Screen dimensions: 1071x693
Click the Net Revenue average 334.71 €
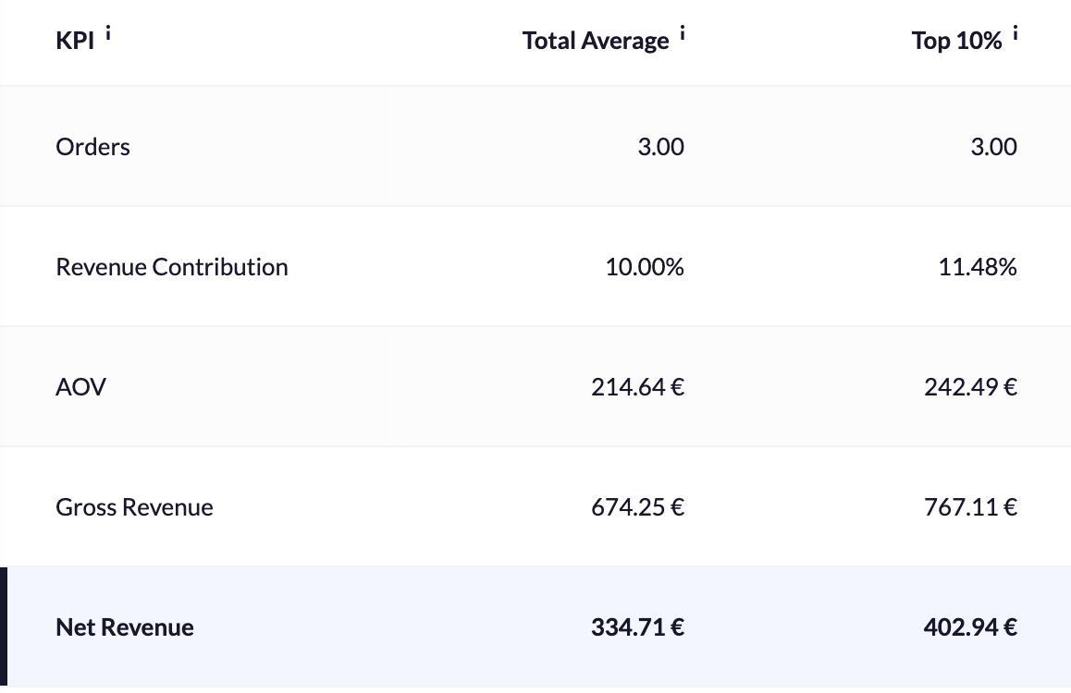(x=637, y=627)
